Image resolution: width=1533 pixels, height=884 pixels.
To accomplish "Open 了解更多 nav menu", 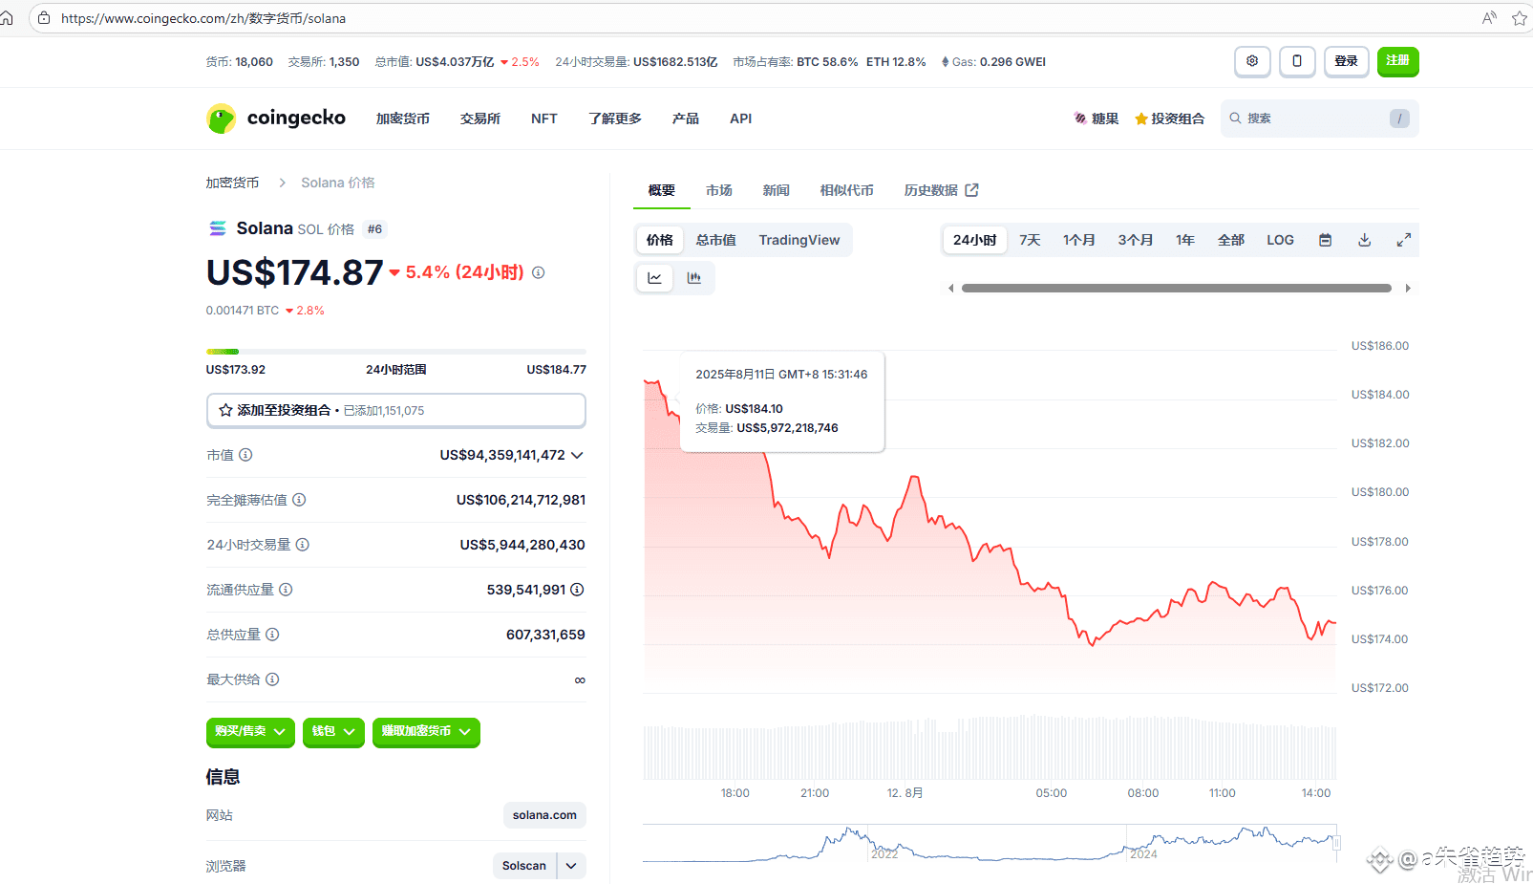I will coord(615,119).
